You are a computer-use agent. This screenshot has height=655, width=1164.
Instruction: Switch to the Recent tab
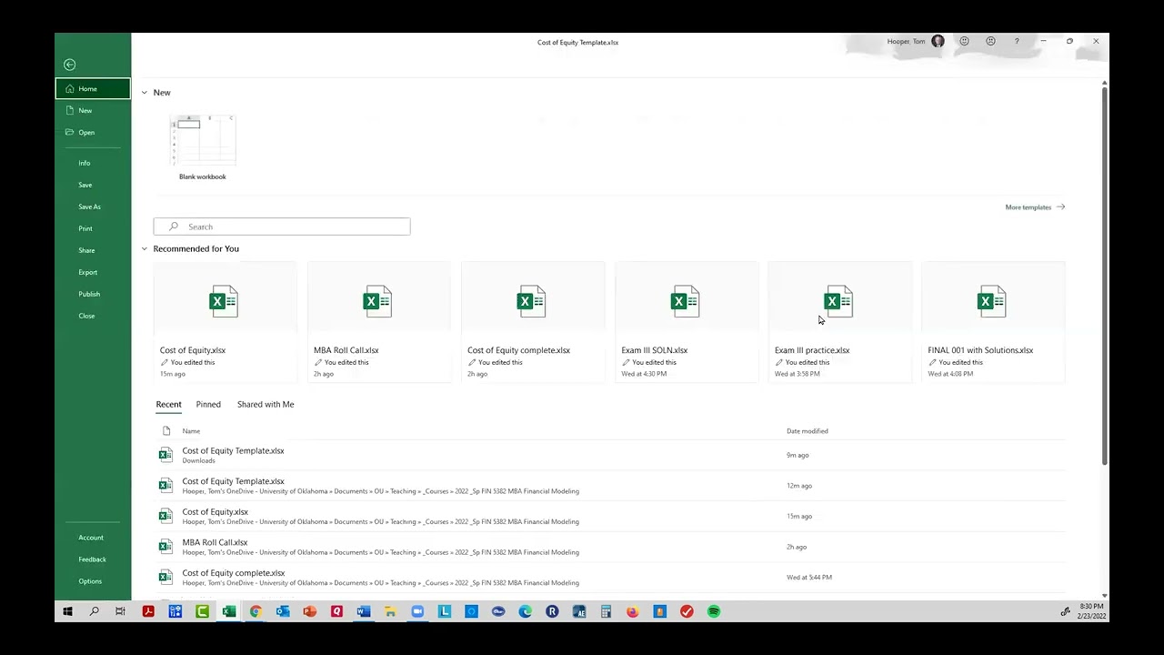[x=168, y=404]
